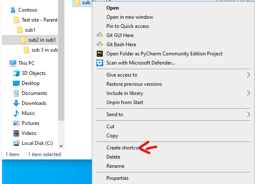Click the Pictures icon in navigation pane

[x=16, y=123]
